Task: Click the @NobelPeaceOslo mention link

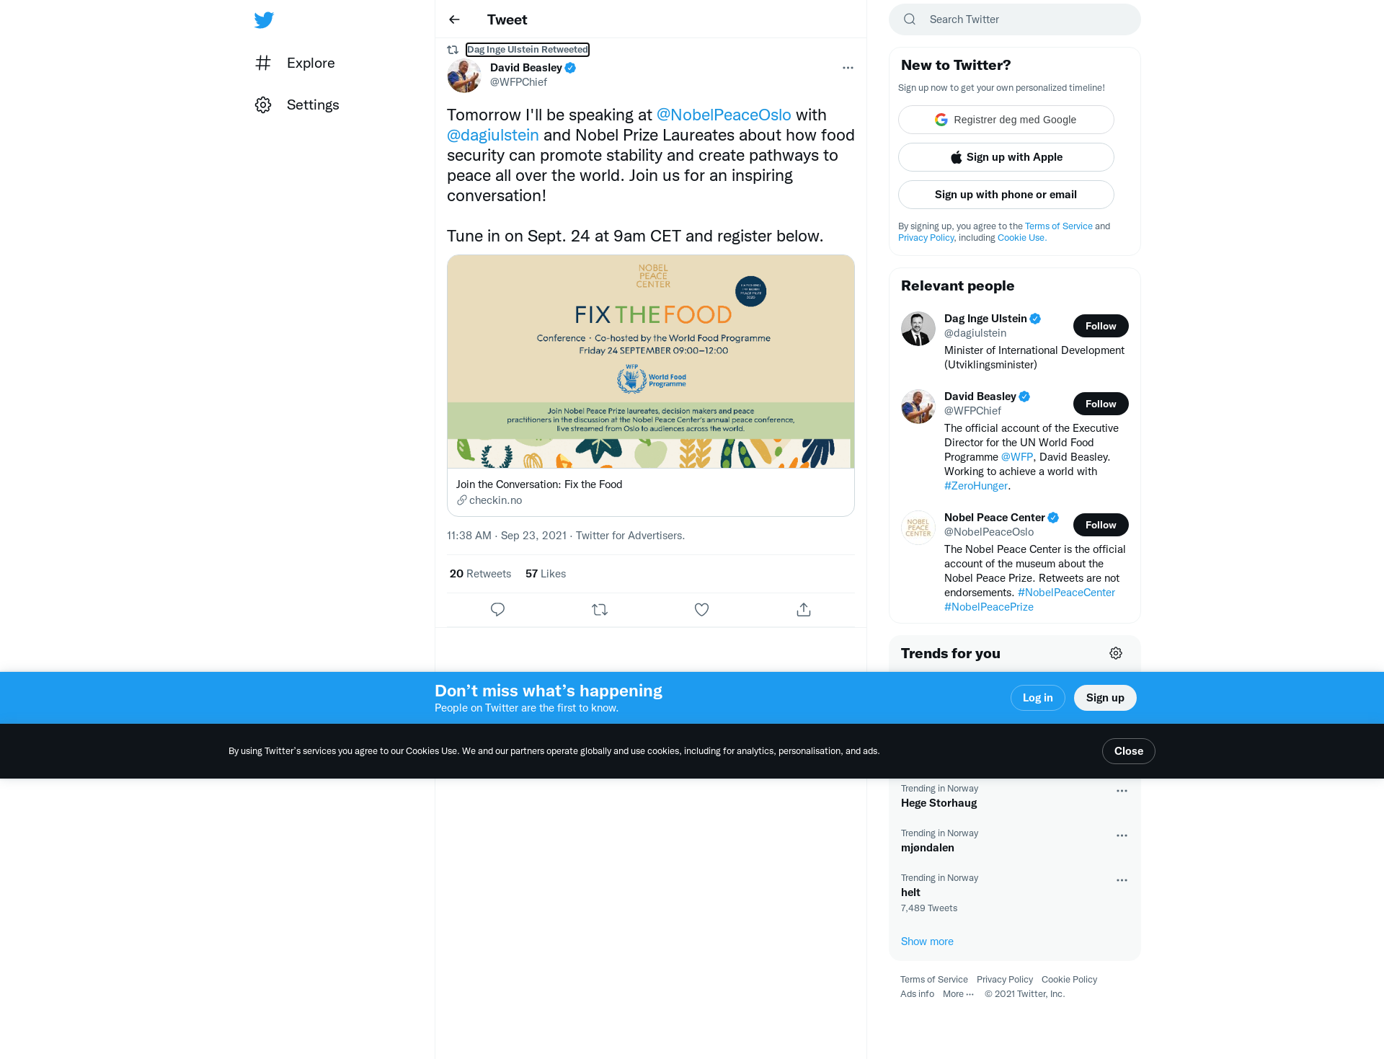Action: pyautogui.click(x=724, y=115)
